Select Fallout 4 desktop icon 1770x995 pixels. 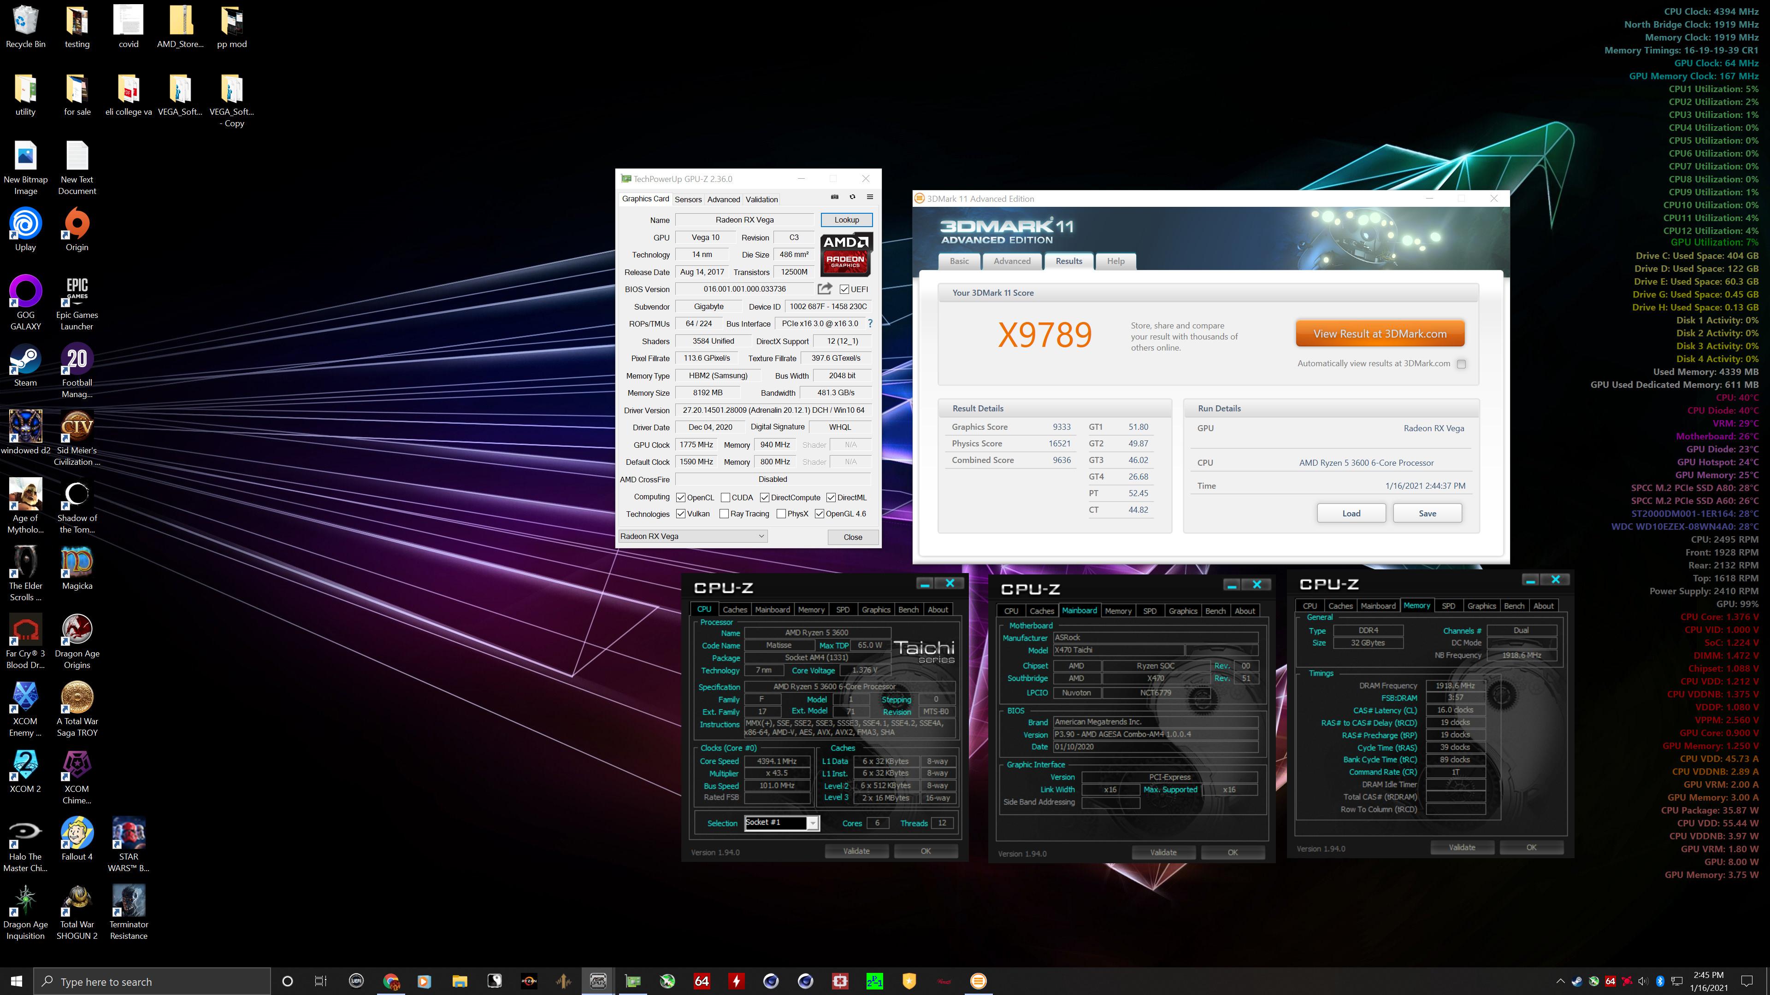(x=77, y=839)
